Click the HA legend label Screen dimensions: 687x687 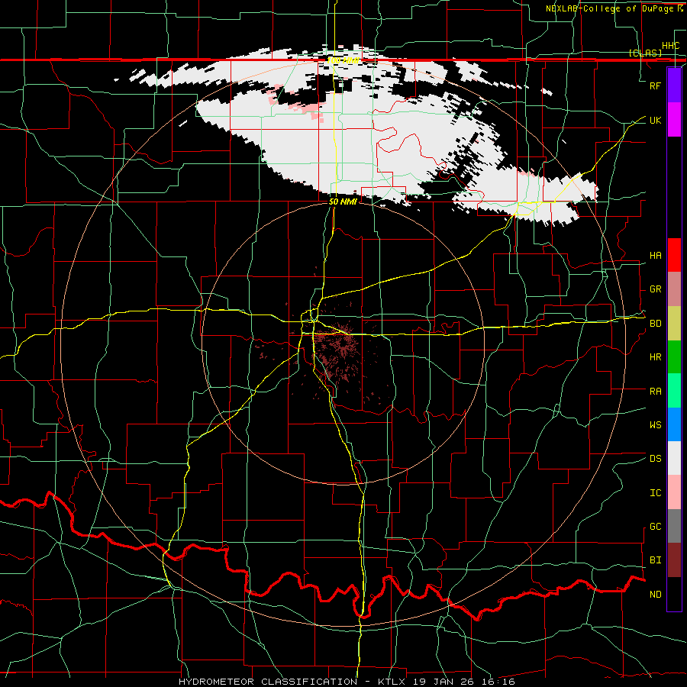coord(656,256)
